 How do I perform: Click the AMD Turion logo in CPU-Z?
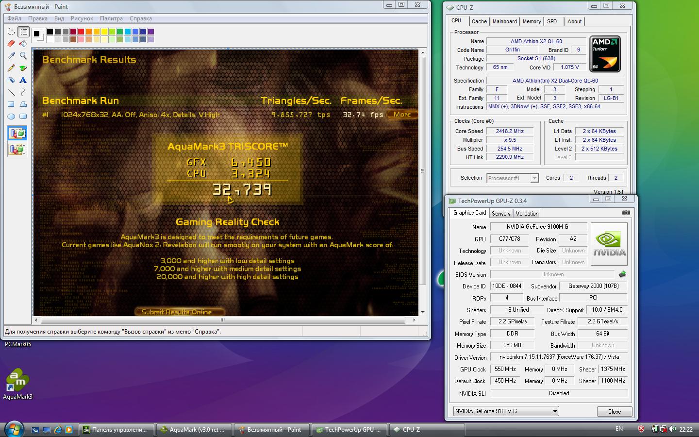tap(605, 53)
